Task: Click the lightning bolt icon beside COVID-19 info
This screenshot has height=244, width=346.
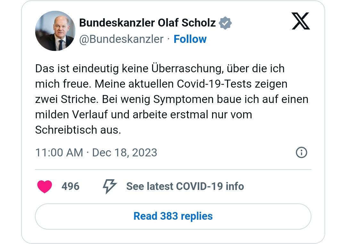Action: (110, 186)
